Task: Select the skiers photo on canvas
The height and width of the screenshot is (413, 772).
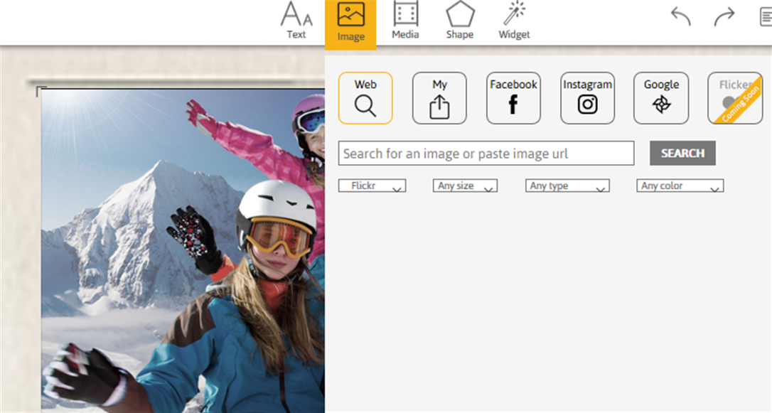Action: pos(183,250)
